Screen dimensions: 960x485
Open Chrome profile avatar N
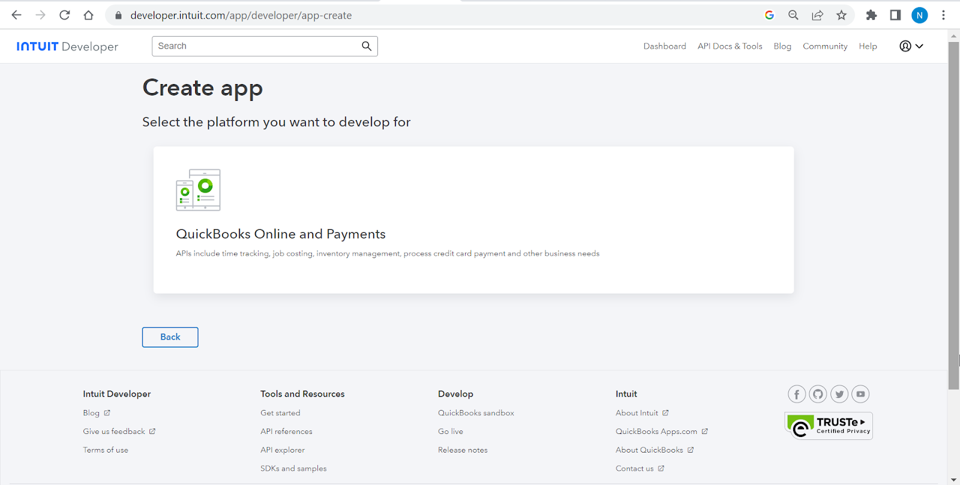pos(919,15)
